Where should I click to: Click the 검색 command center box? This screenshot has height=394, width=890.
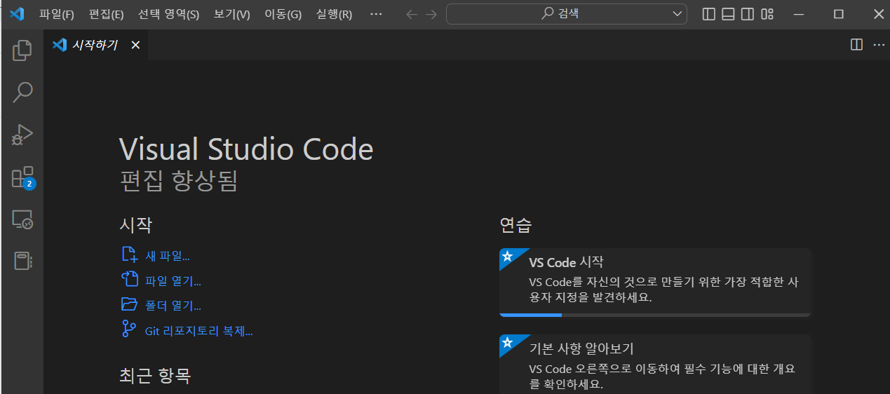click(x=567, y=14)
